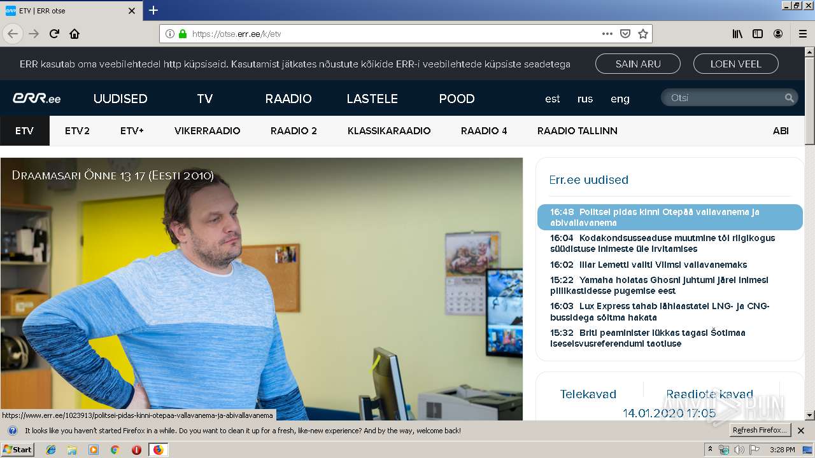815x458 pixels.
Task: Select VIKERRAADIO channel tab
Action: click(207, 131)
